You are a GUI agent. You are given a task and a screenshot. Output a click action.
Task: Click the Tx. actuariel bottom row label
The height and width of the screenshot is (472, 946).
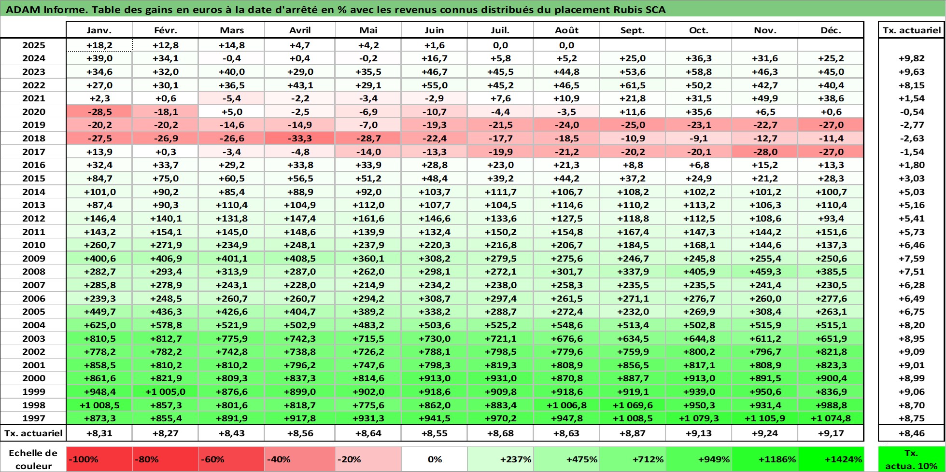(33, 433)
